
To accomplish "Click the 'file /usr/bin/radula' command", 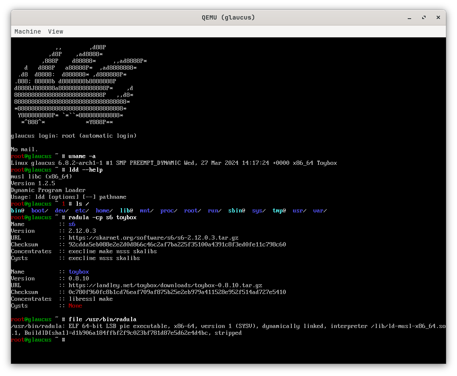I will tap(102, 319).
